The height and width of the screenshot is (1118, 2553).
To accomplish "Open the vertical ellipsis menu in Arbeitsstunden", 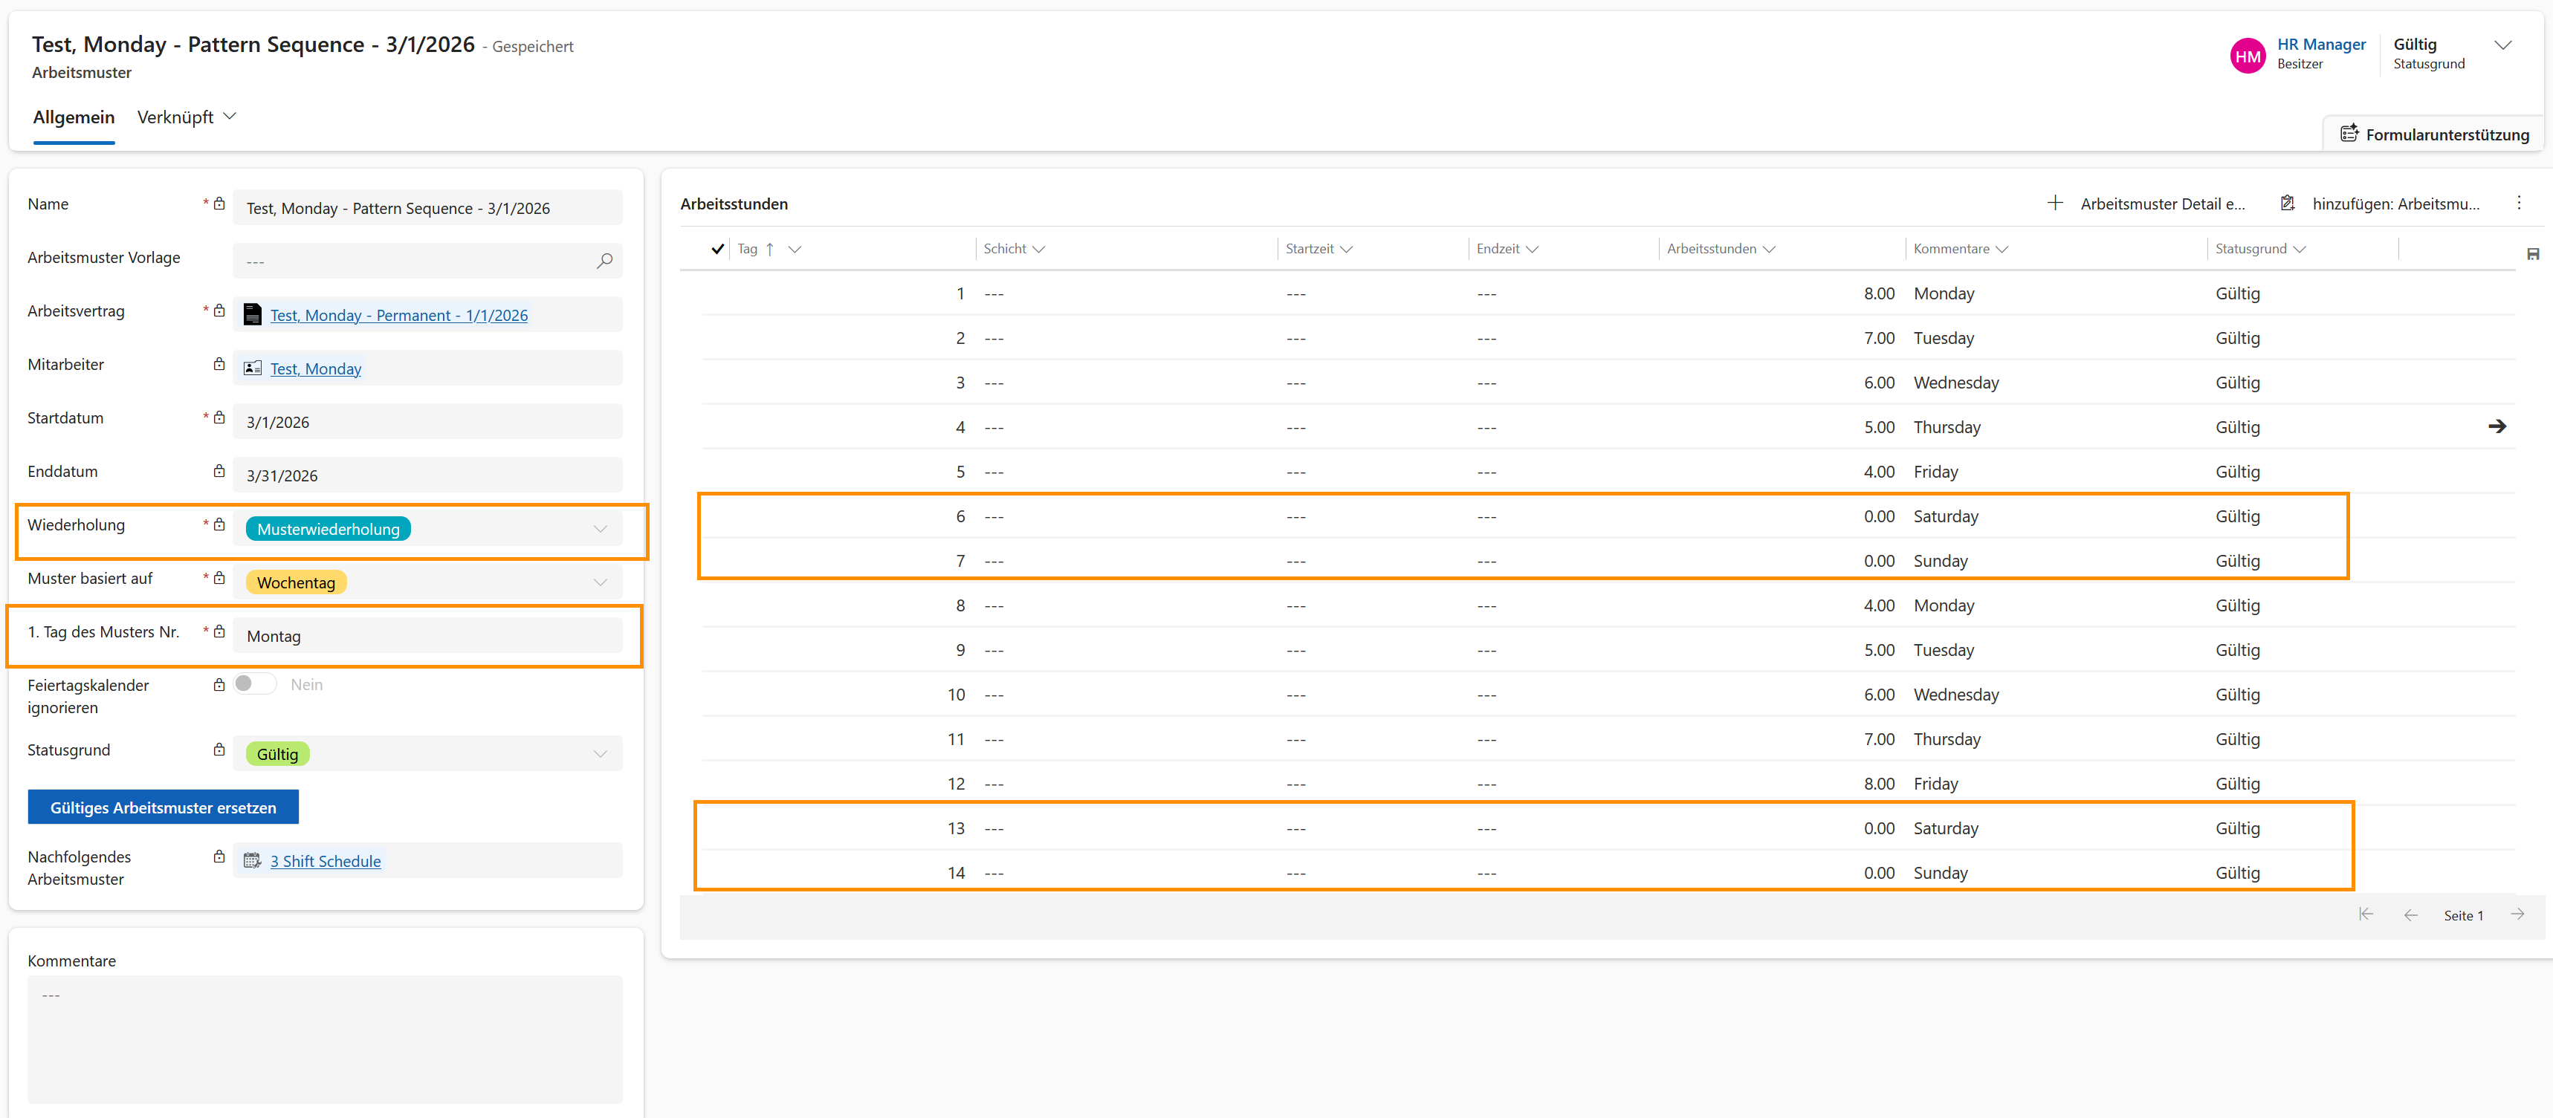I will coord(2518,203).
